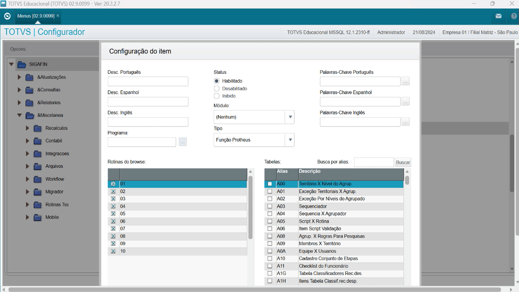
Task: Click the Desc. Português input field
Action: (x=148, y=82)
